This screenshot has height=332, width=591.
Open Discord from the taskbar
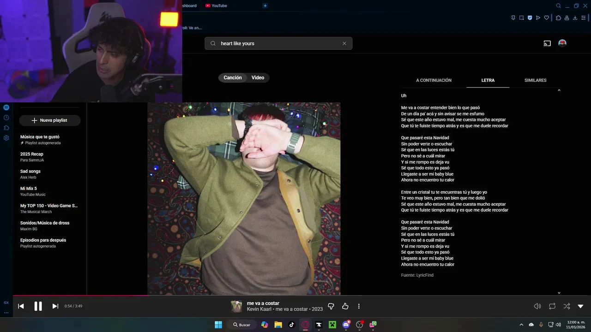[346, 325]
